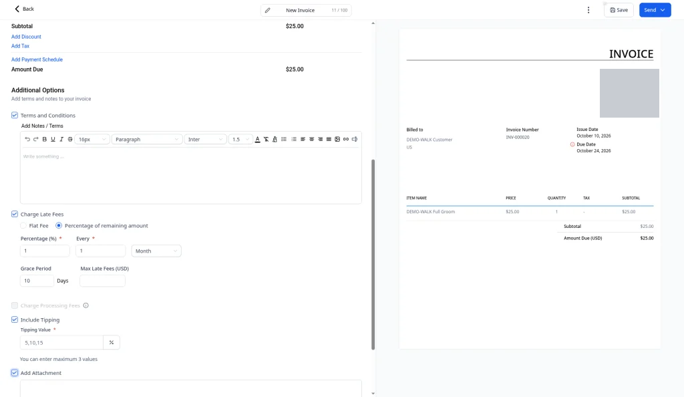Click the info icon next to Charge Processing Fees

[x=86, y=305]
